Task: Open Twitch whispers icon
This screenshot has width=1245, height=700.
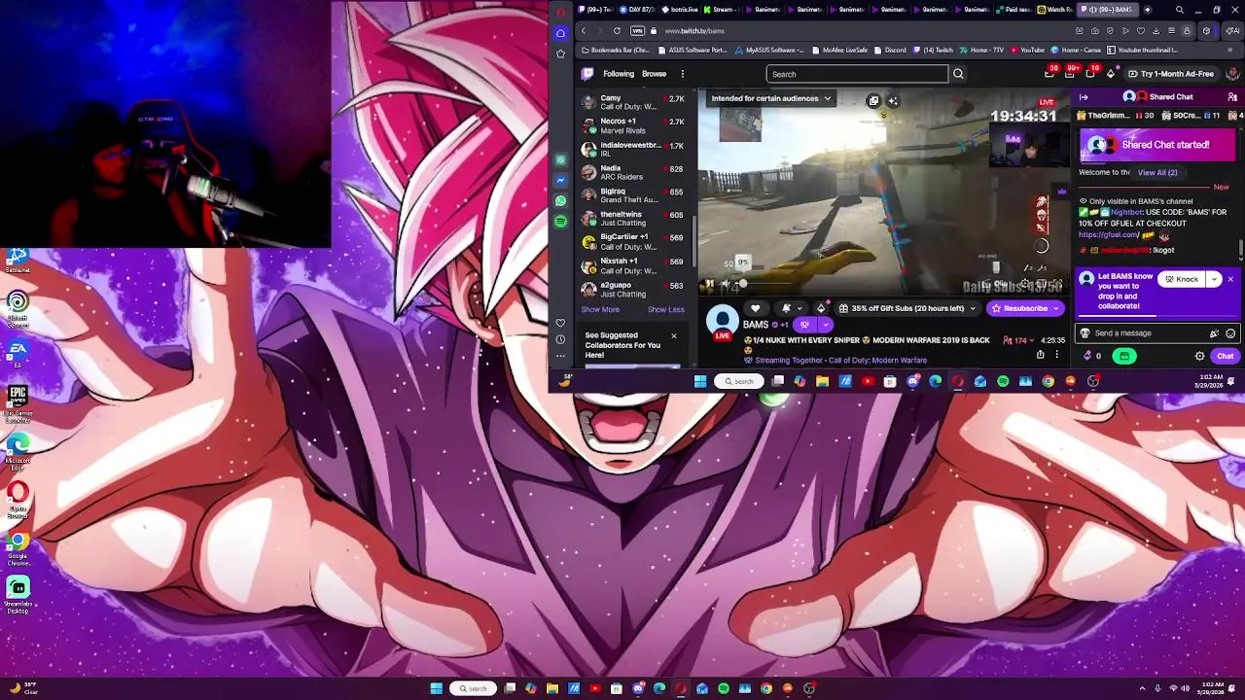Action: point(1090,74)
